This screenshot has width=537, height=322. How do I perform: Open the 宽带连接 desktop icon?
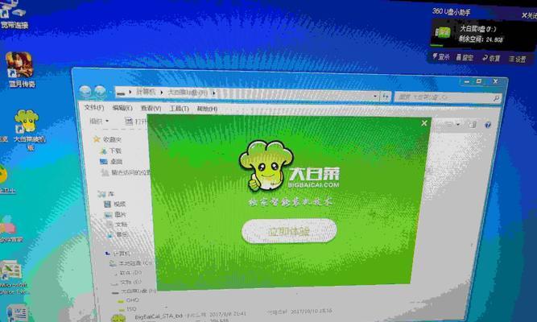point(14,15)
